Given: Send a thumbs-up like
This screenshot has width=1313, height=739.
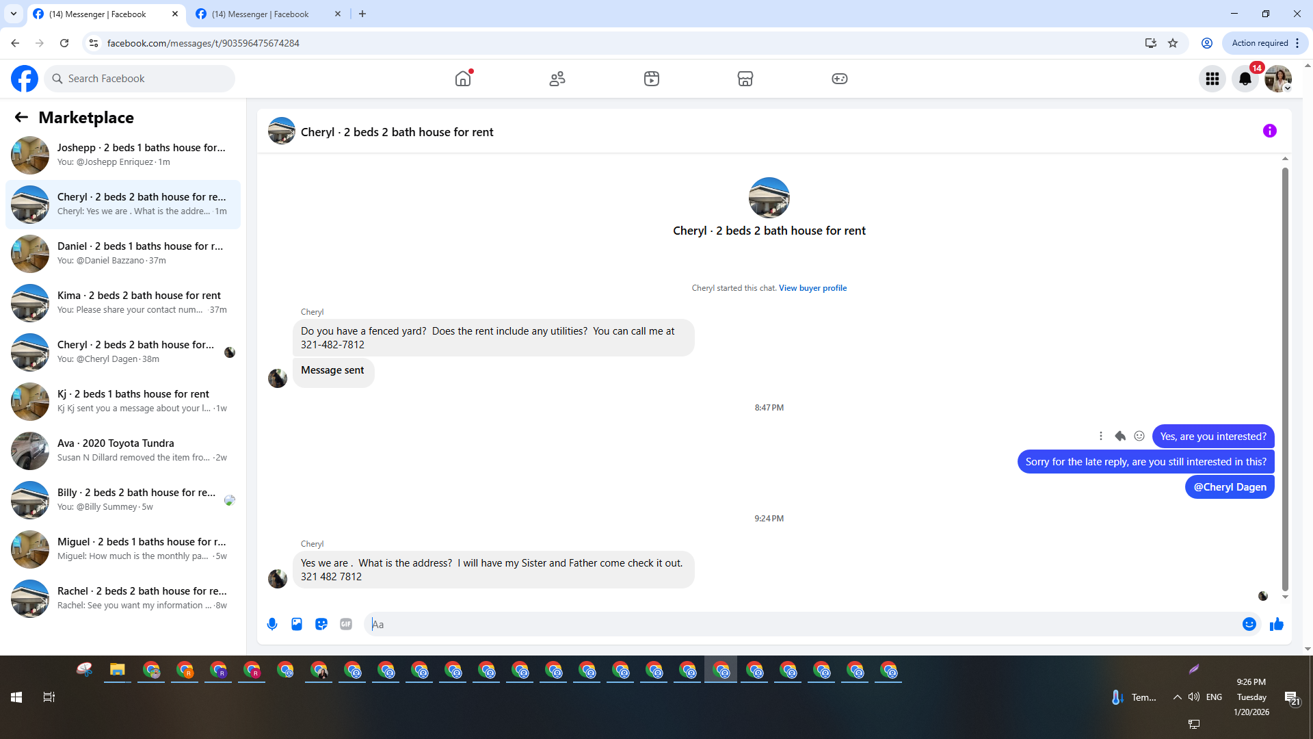Looking at the screenshot, I should [1277, 624].
